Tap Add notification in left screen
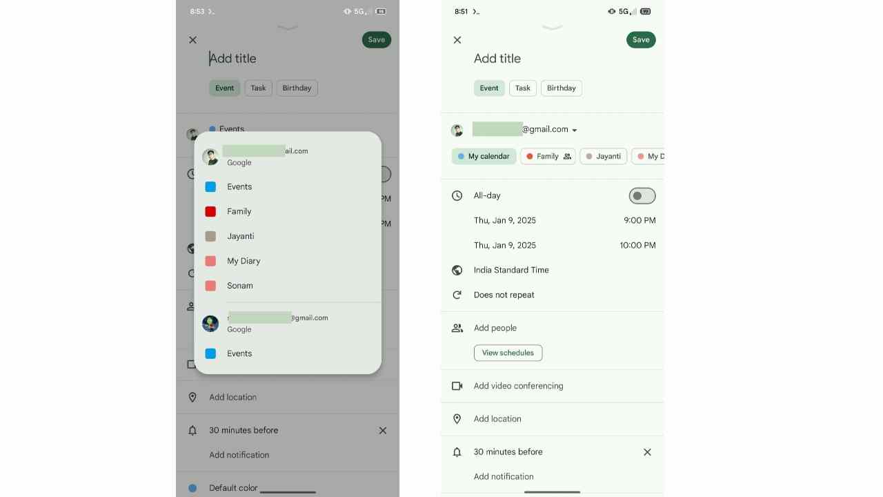 (239, 455)
